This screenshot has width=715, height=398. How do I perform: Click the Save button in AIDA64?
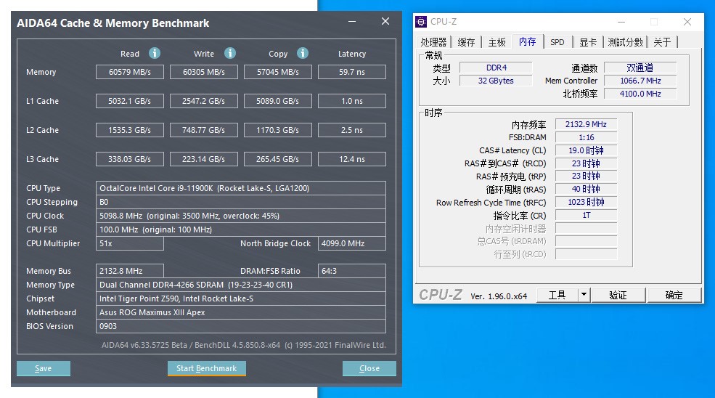(44, 368)
